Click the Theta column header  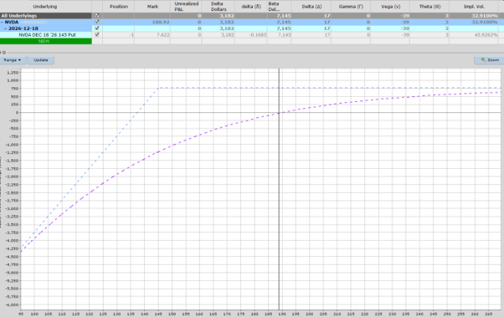click(x=429, y=7)
